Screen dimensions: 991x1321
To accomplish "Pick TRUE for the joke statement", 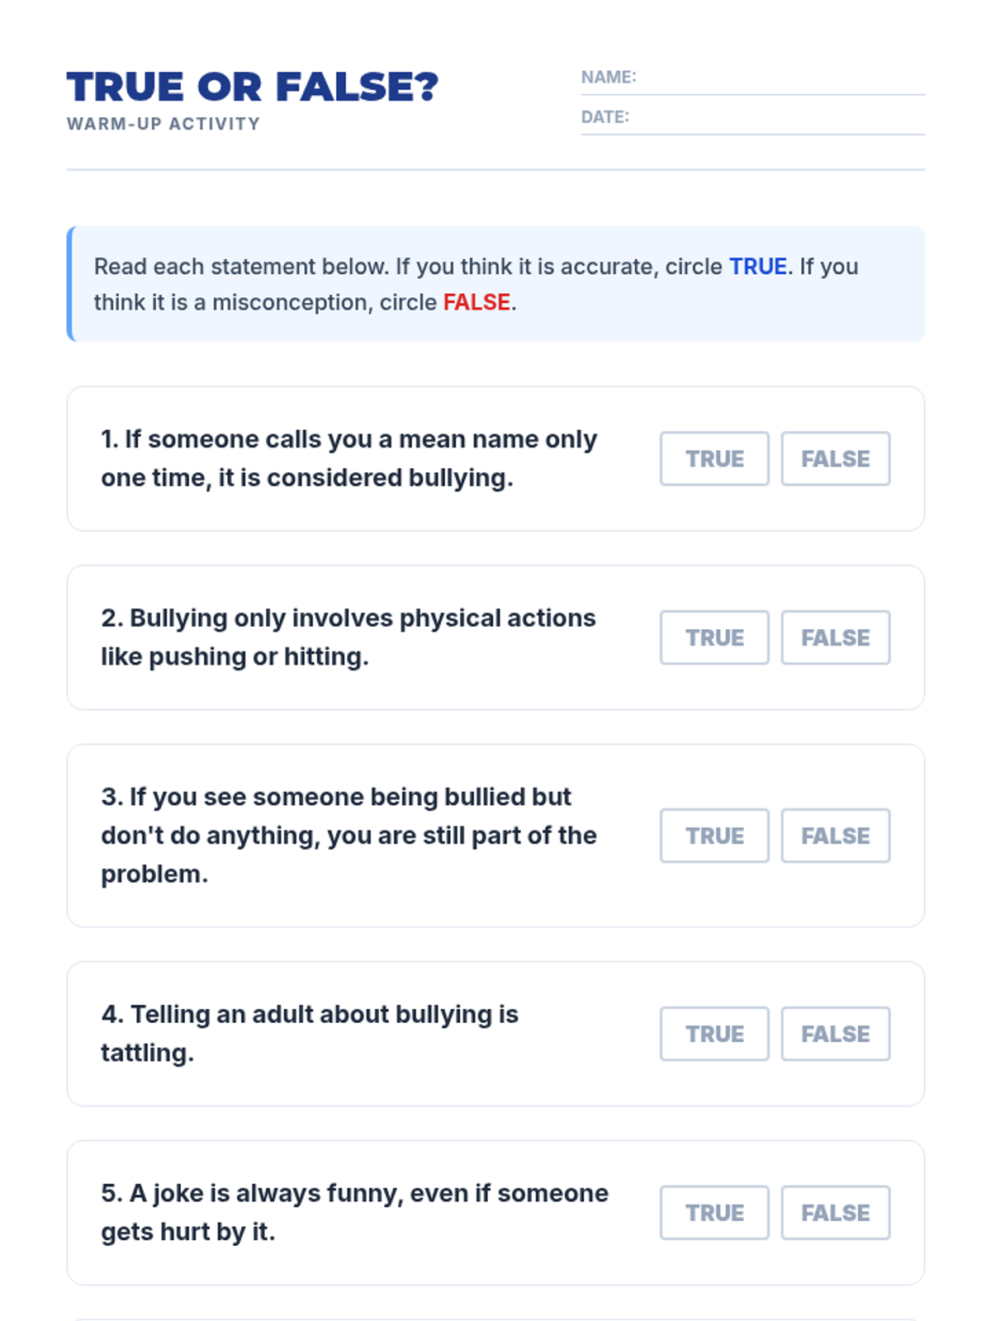I will click(x=714, y=1213).
